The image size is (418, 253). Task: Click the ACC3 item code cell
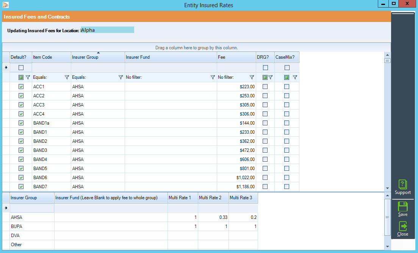point(52,105)
